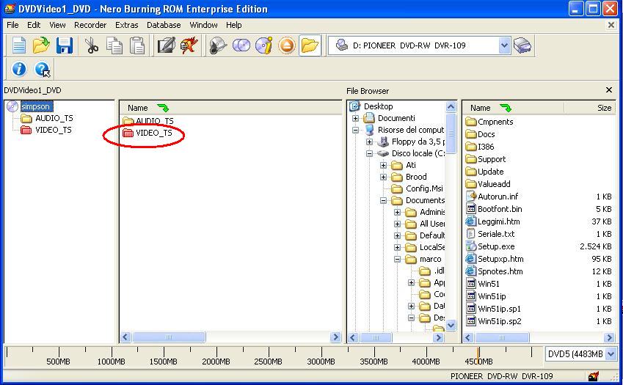The width and height of the screenshot is (623, 385).
Task: Close the compilation document with menu-bar X
Action: pos(611,25)
